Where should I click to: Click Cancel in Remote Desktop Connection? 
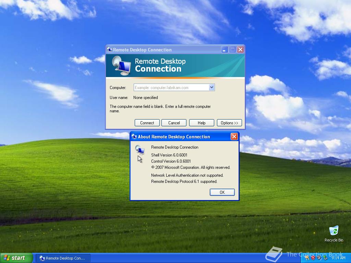174,123
